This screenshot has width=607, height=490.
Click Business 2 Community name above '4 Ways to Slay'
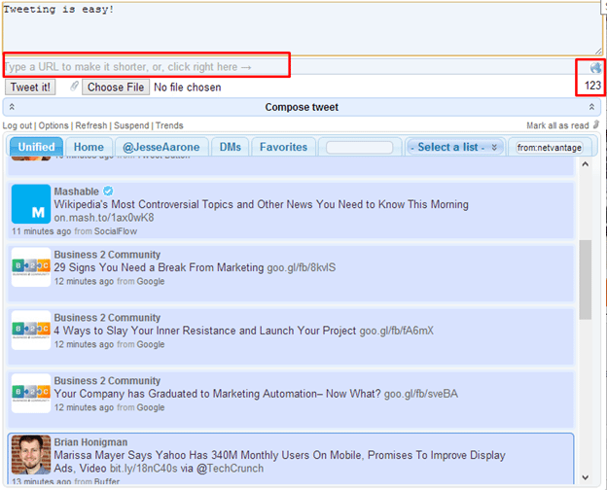tap(107, 317)
